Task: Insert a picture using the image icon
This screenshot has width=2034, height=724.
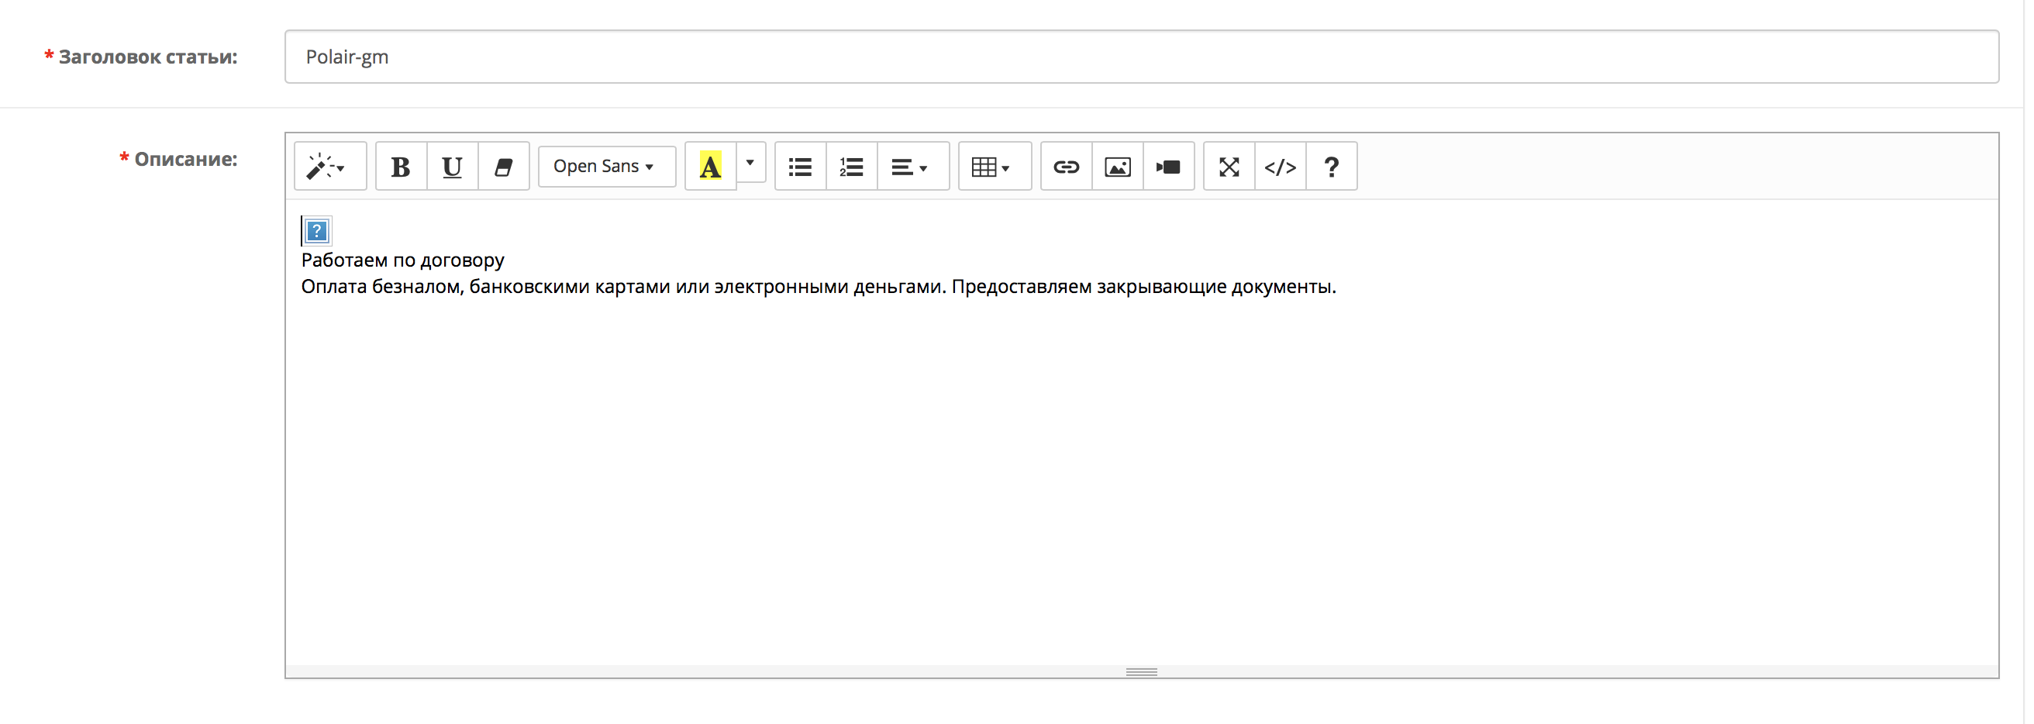Action: pos(1117,167)
